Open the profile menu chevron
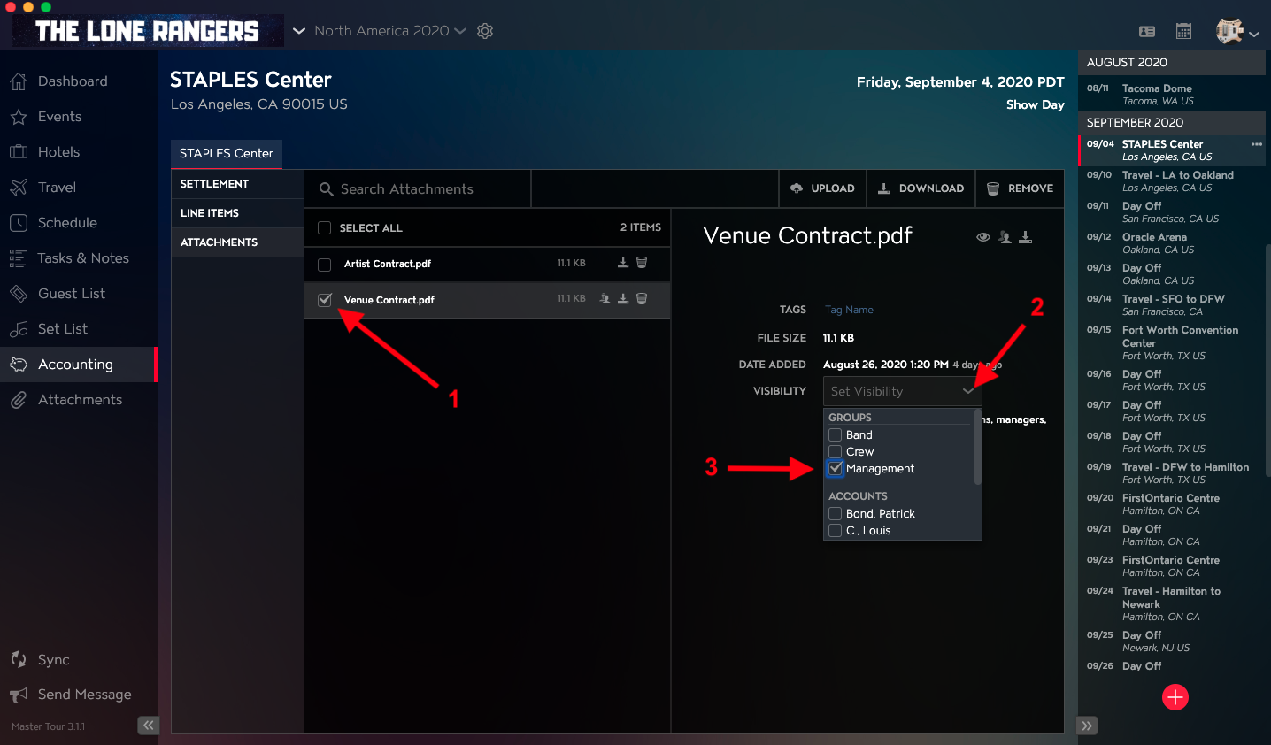This screenshot has height=745, width=1271. pyautogui.click(x=1254, y=35)
